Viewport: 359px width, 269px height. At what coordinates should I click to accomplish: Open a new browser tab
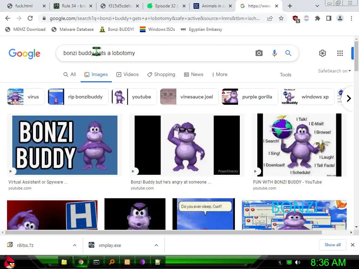click(290, 6)
